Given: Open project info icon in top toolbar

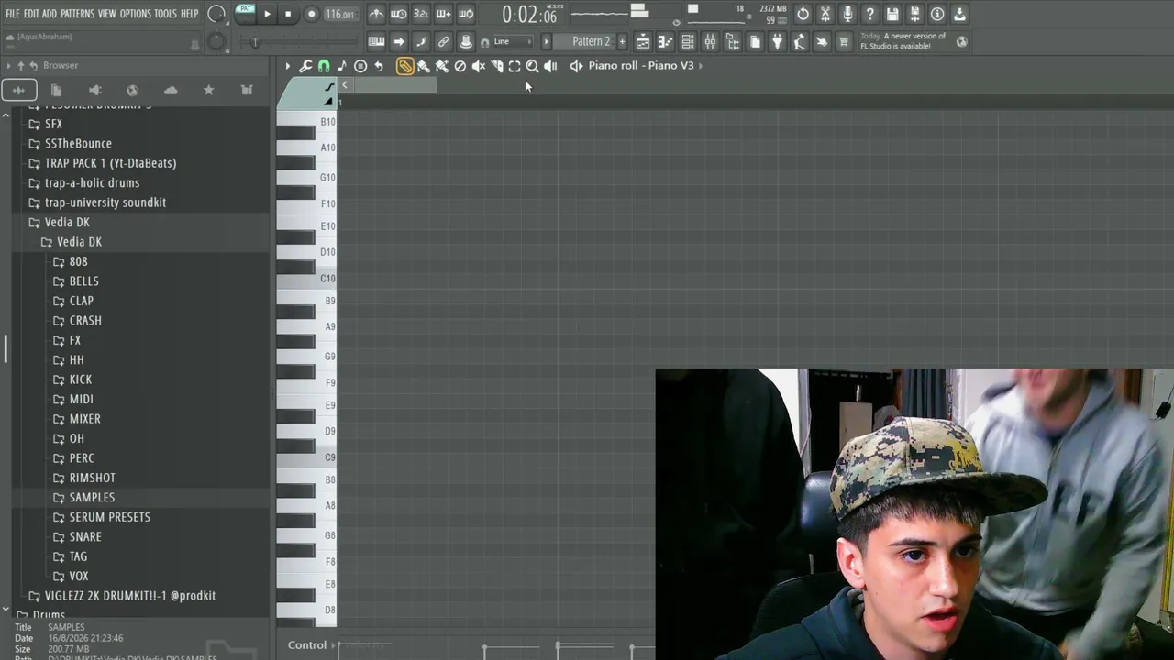Looking at the screenshot, I should pyautogui.click(x=937, y=14).
